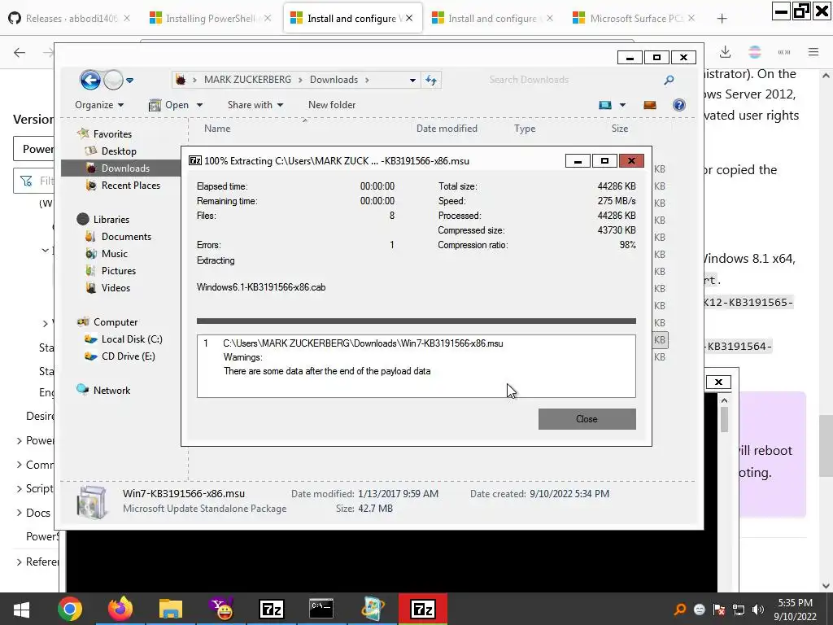Click the msu file thumbnail in details pane
833x625 pixels.
pos(92,501)
